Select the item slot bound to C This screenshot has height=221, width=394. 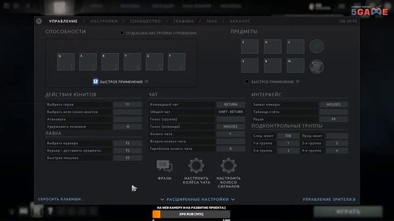[x=295, y=47]
